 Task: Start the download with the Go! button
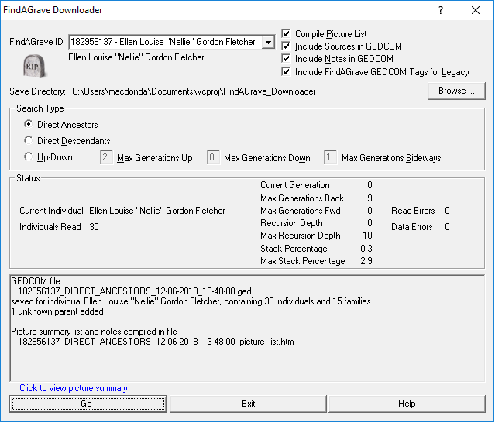[x=88, y=404]
